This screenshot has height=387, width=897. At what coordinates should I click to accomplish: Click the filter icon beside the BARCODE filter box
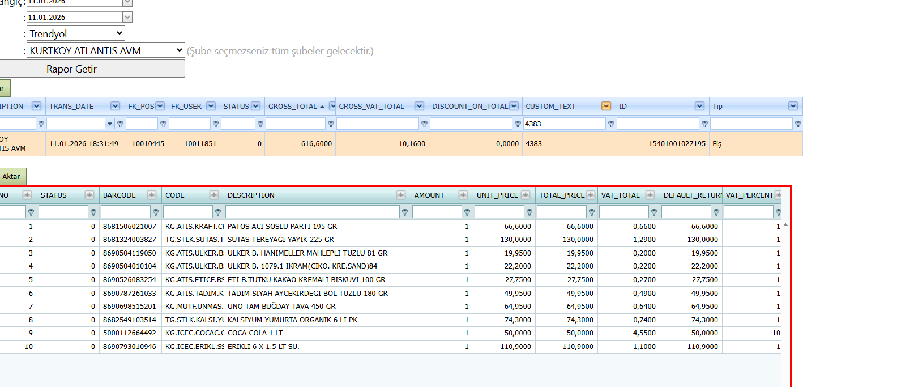click(x=156, y=212)
